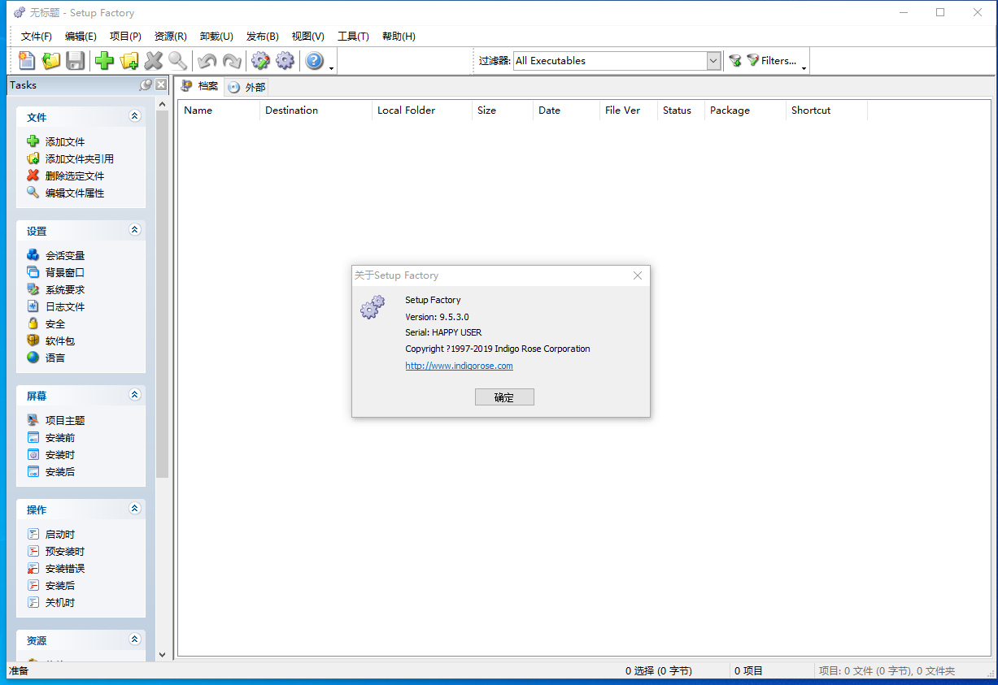Collapse the 资源 section chevron
This screenshot has height=685, width=998.
(x=135, y=639)
